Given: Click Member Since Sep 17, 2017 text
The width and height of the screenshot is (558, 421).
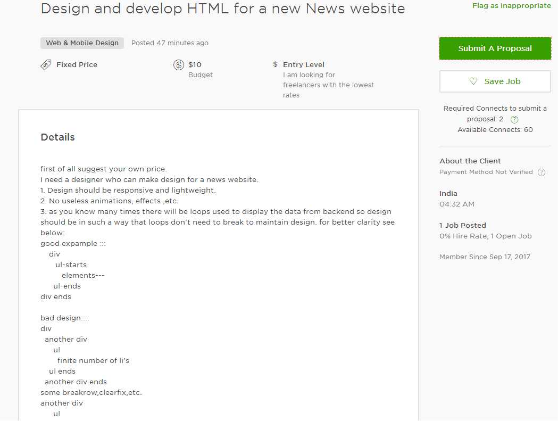Looking at the screenshot, I should 485,257.
